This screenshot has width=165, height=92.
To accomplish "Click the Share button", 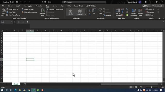I will [x=146, y=6].
